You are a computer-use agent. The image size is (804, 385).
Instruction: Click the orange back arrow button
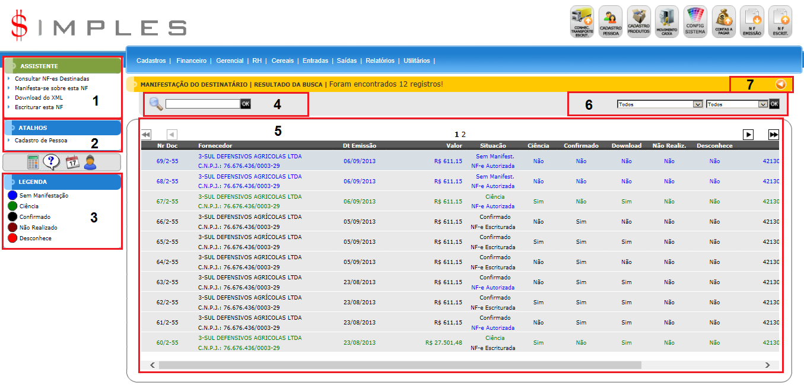781,84
